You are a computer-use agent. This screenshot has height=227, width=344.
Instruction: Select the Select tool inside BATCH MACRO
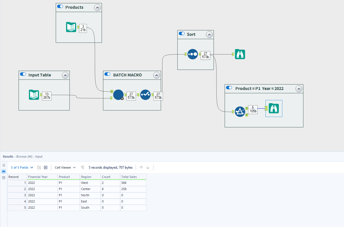click(x=145, y=95)
